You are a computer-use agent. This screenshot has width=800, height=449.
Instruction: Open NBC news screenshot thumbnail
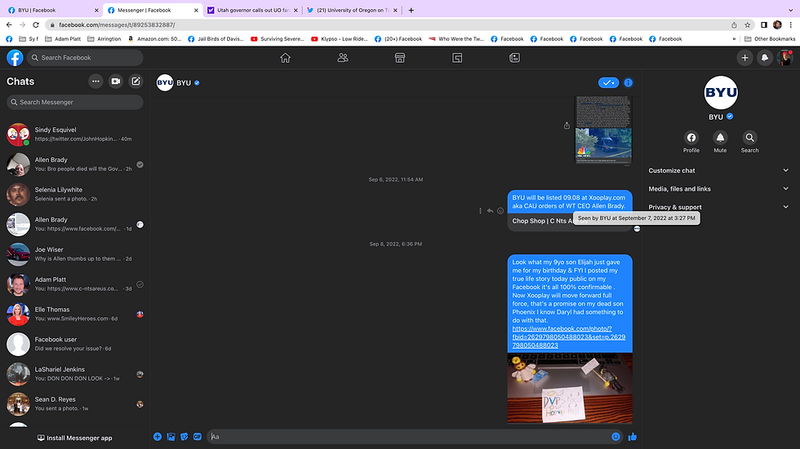(603, 130)
